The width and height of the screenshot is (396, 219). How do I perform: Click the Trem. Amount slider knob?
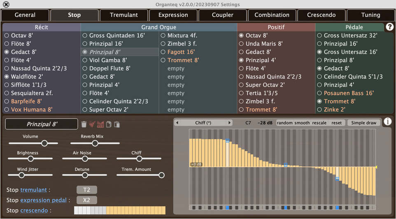pyautogui.click(x=162, y=175)
